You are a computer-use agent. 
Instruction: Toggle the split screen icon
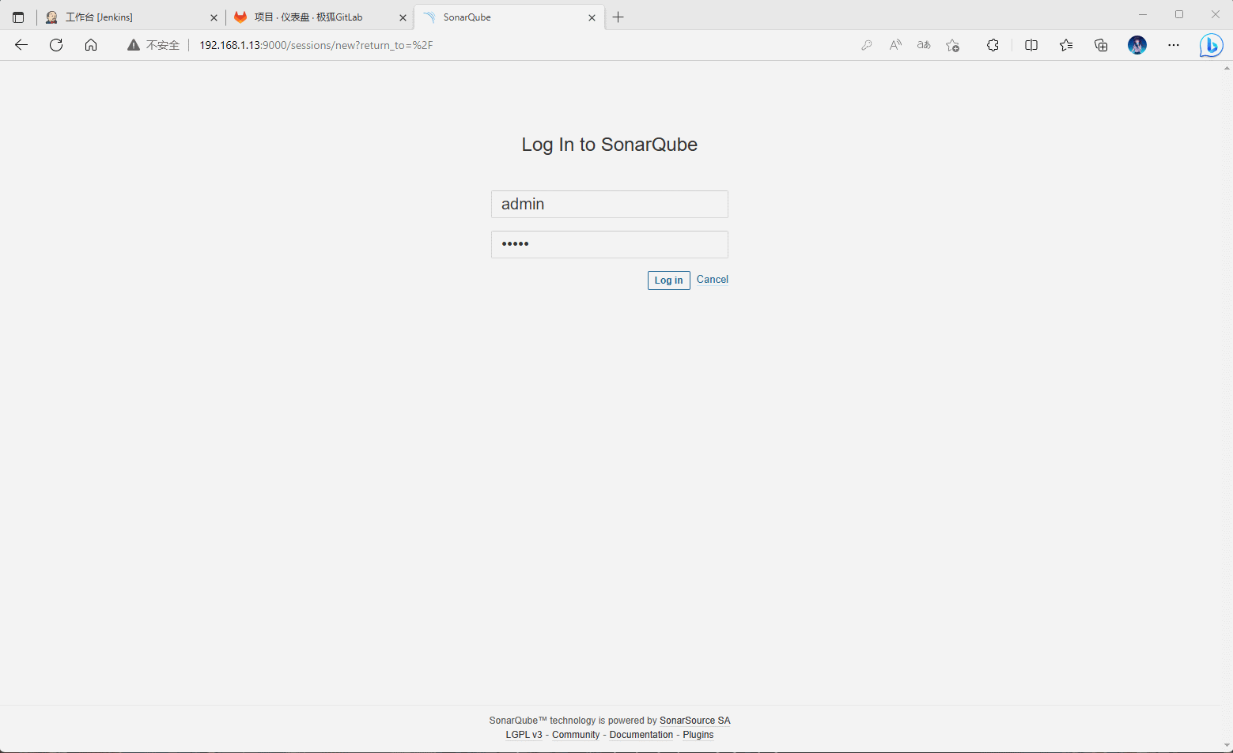coord(1031,45)
